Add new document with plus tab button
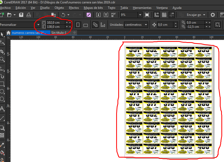Viewport: 224px width, 162px height. click(x=74, y=33)
